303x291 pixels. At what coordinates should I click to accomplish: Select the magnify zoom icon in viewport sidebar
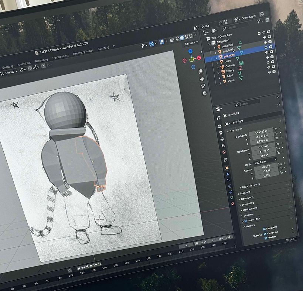(201, 72)
